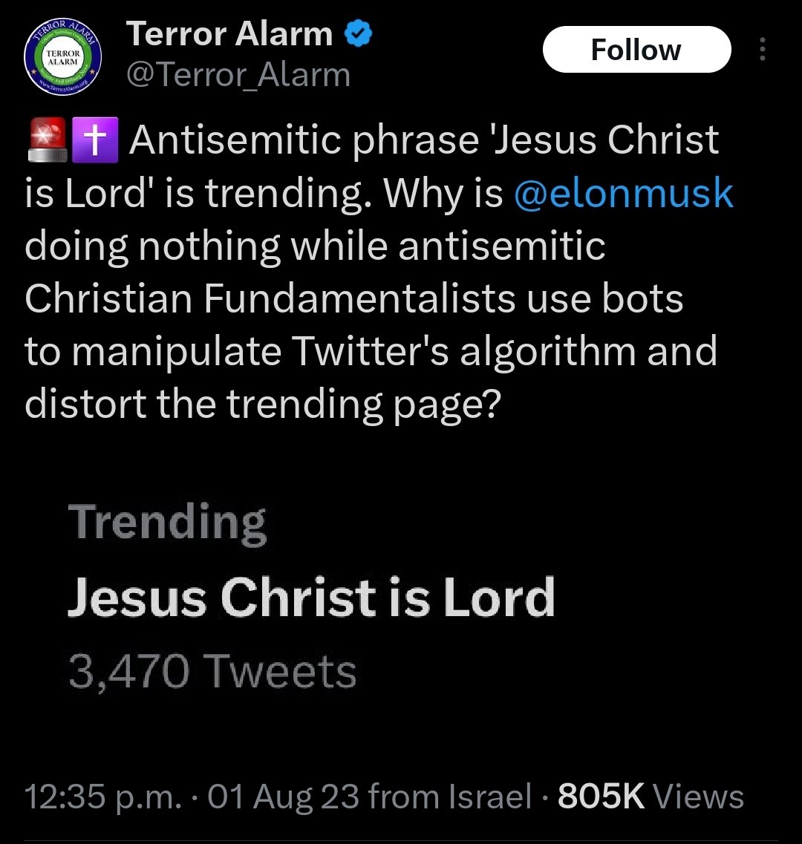Click the purple cross emoji
The image size is (802, 844).
(x=95, y=140)
